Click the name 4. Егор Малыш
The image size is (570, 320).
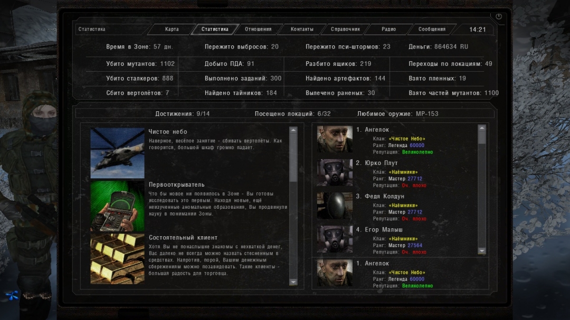(x=379, y=230)
